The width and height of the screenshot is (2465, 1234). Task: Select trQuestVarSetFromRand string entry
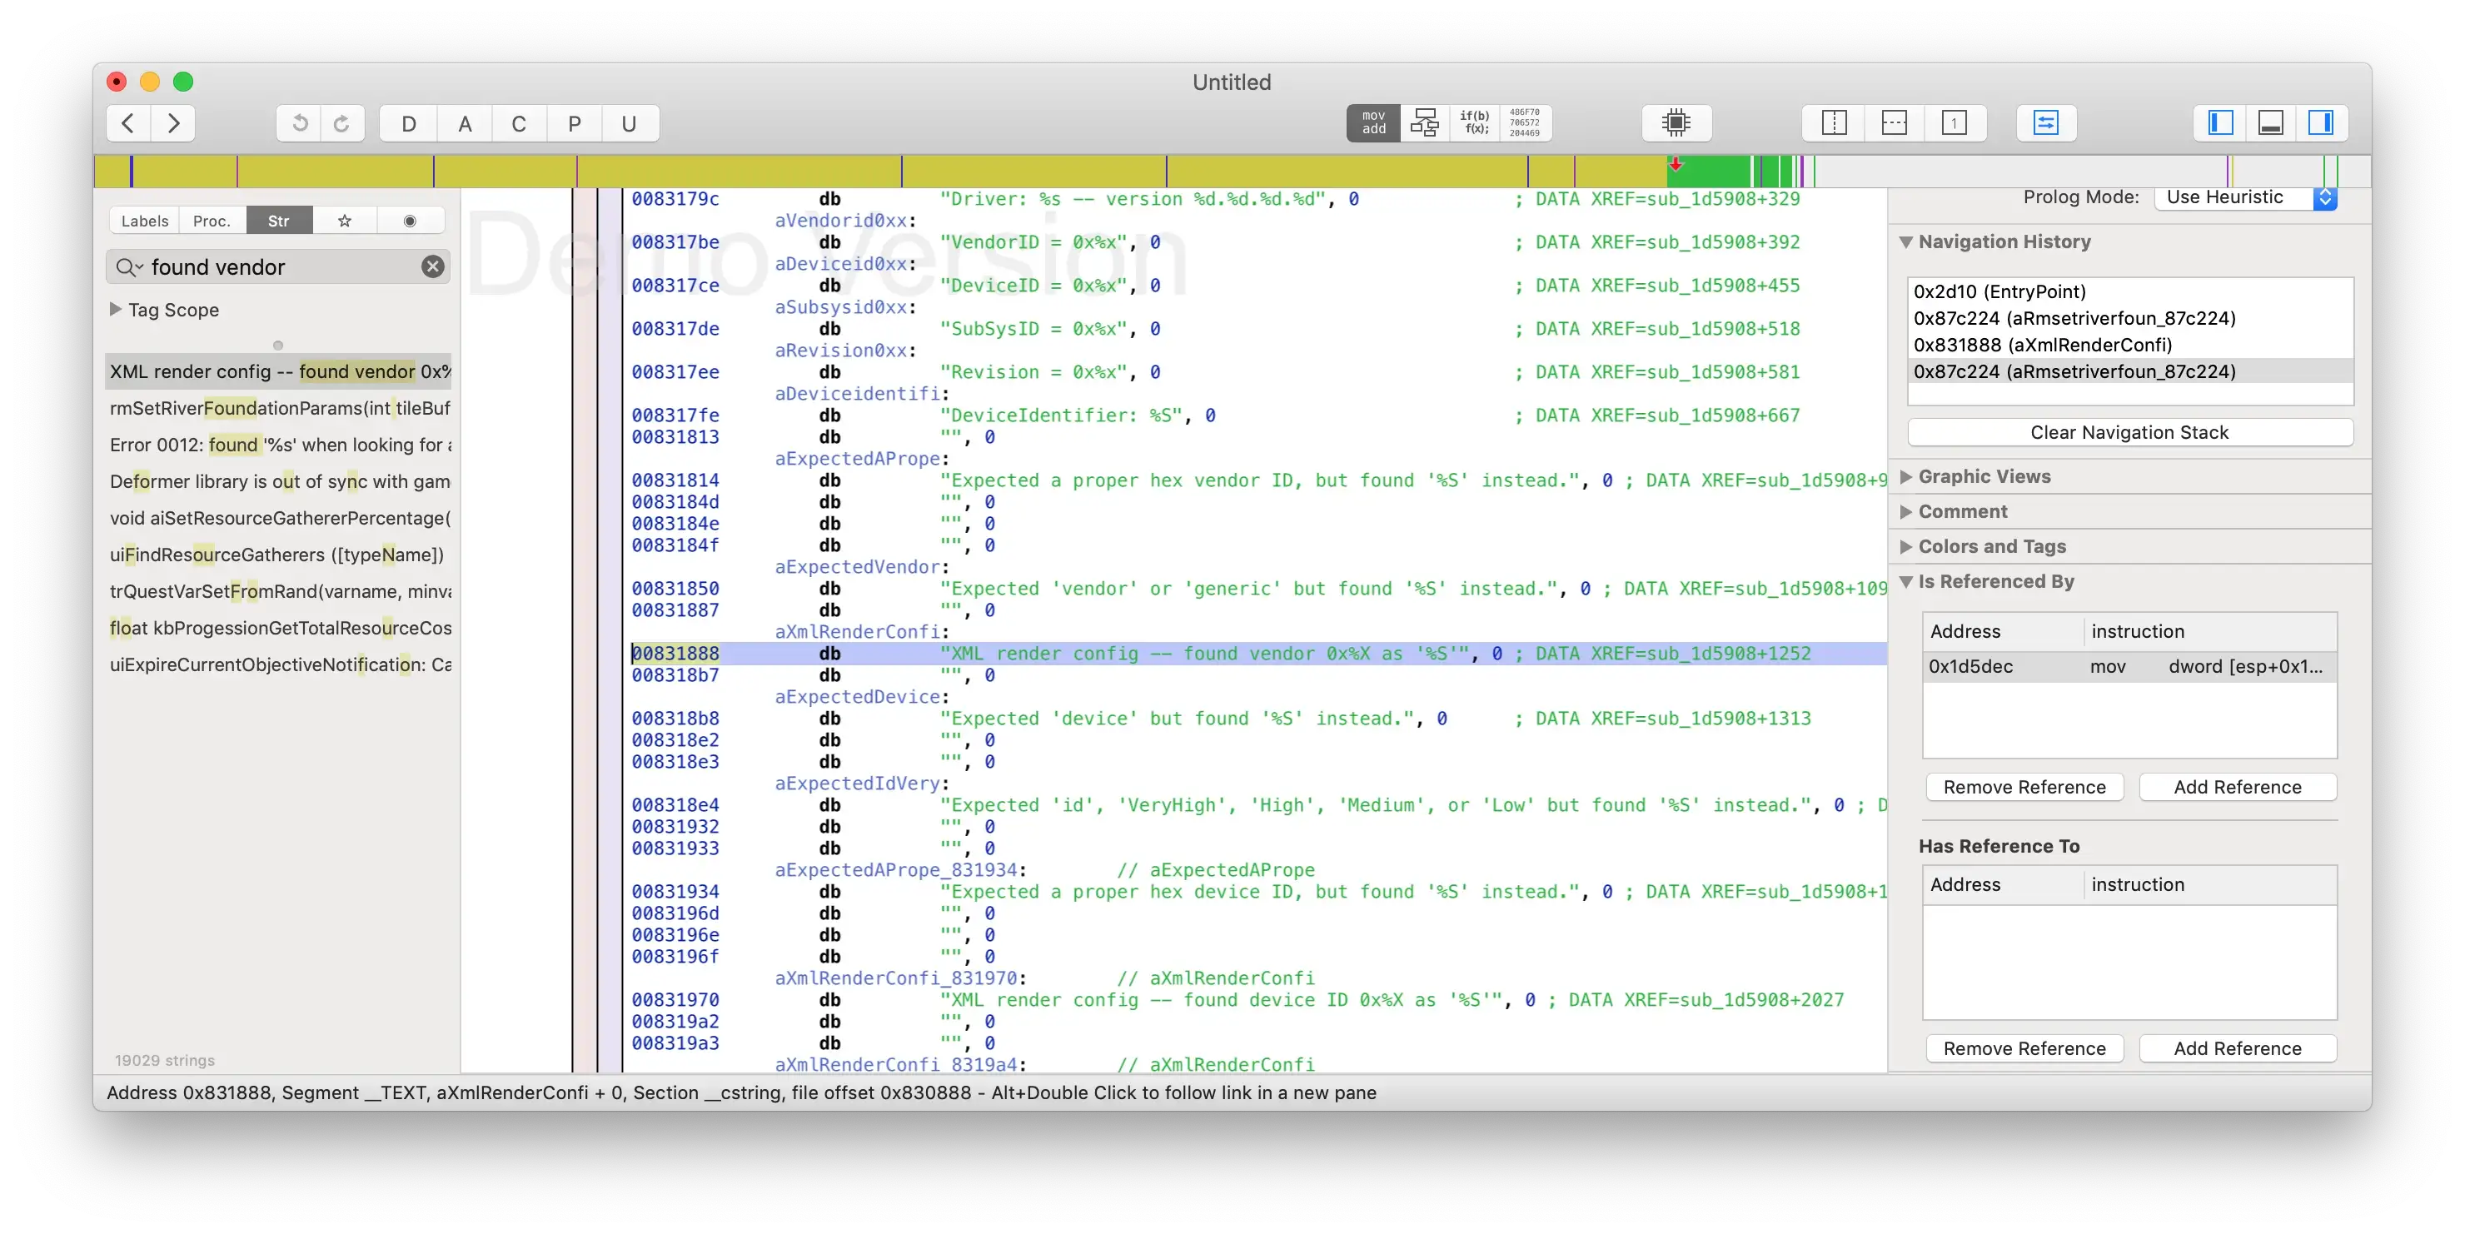tap(277, 591)
